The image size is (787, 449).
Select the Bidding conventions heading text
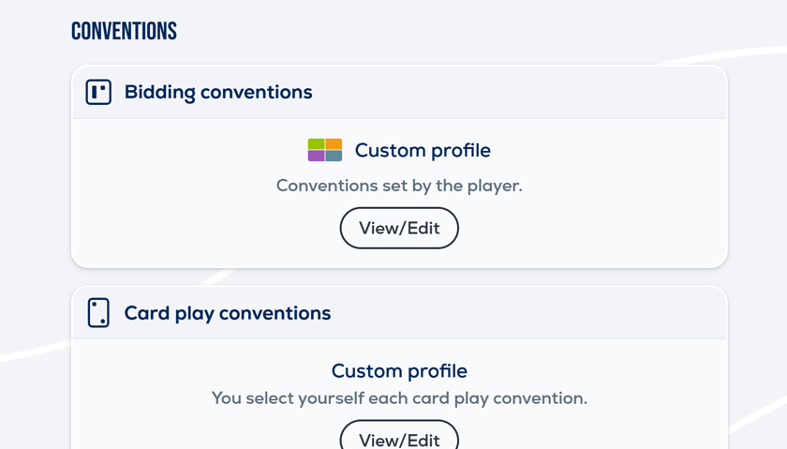tap(218, 92)
